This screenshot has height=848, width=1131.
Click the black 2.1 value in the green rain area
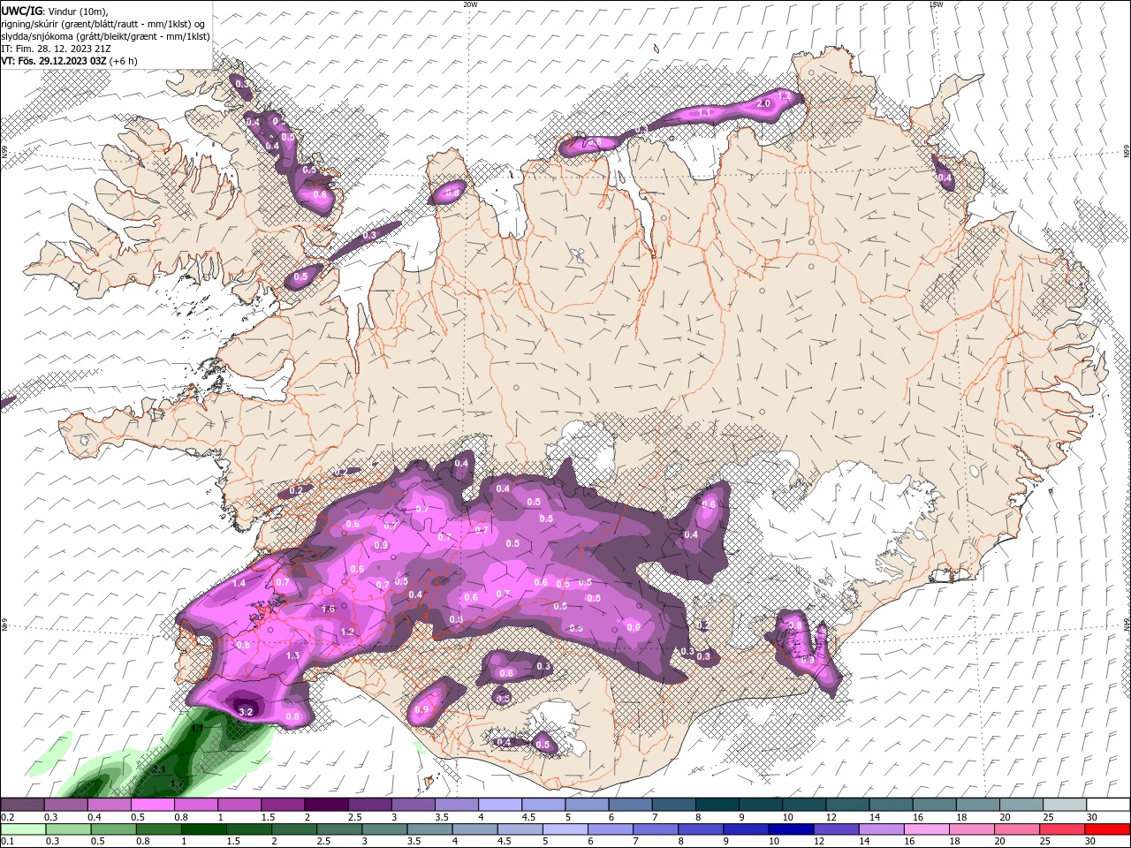pos(160,770)
